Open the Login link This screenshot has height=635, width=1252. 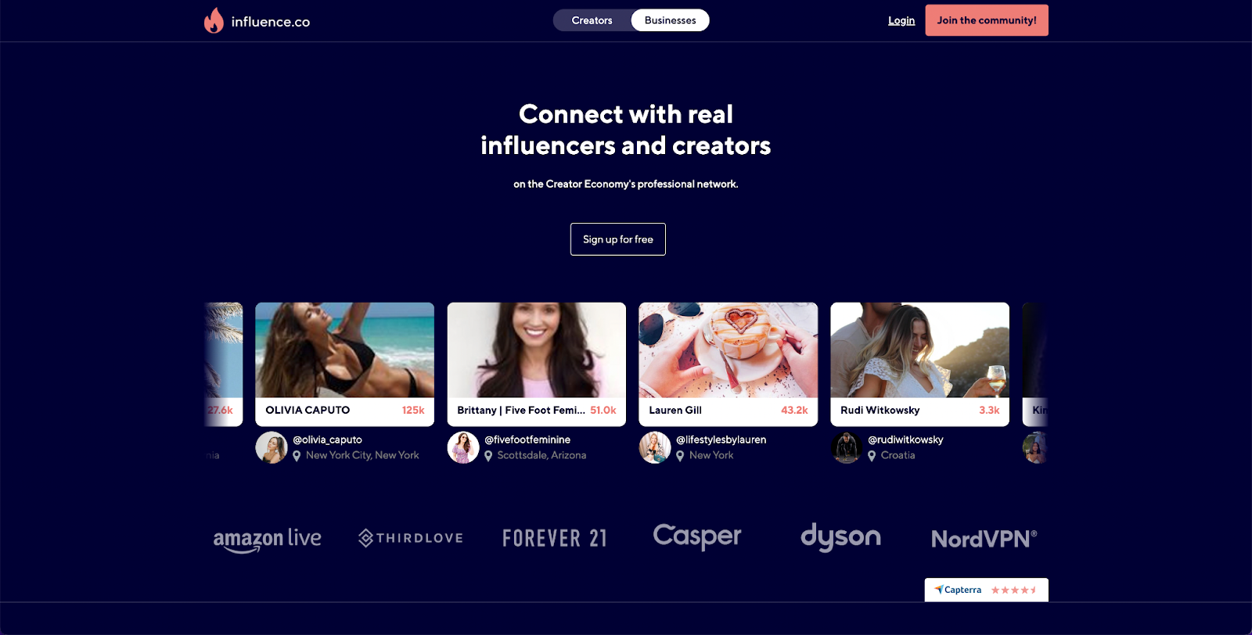click(901, 20)
